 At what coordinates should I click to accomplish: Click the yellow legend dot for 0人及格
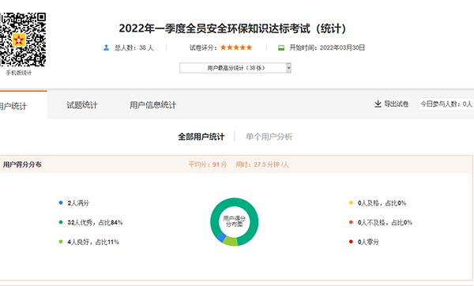pyautogui.click(x=351, y=202)
